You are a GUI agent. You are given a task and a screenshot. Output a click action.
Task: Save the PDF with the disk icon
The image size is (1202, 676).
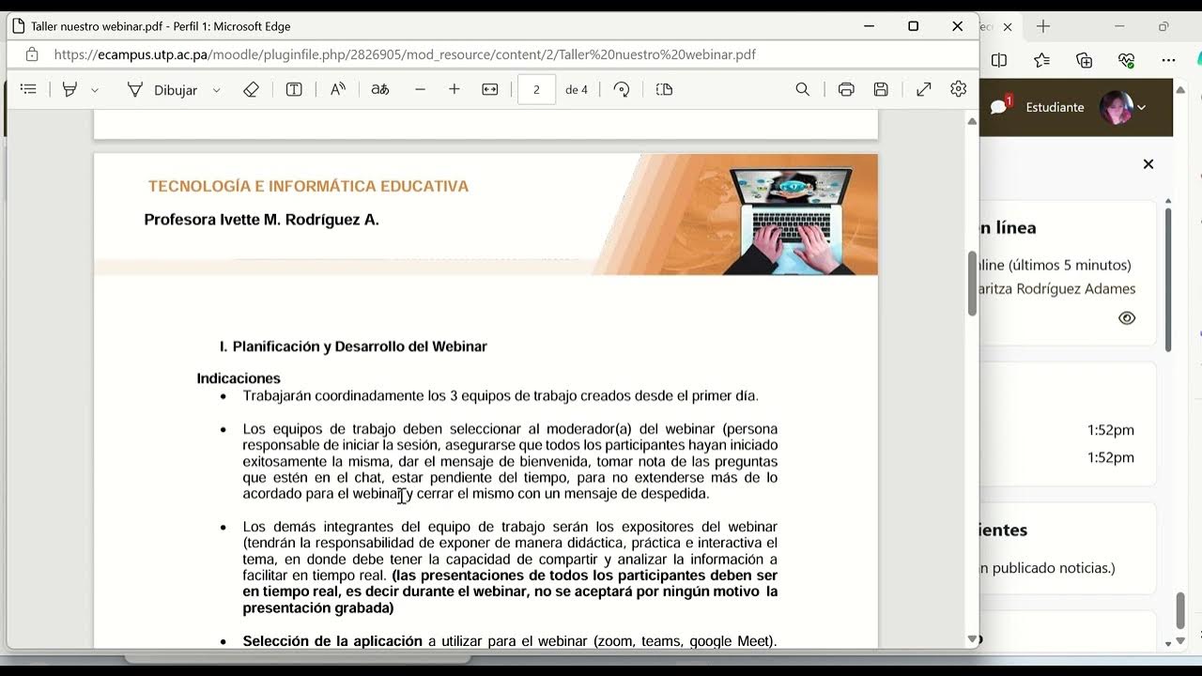click(x=881, y=89)
